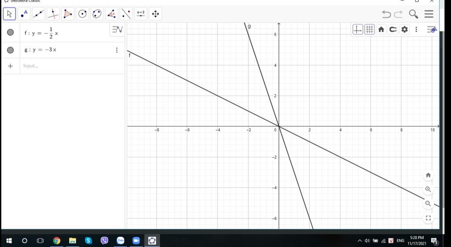Open Google Chrome from taskbar
The image size is (451, 247).
coord(57,241)
